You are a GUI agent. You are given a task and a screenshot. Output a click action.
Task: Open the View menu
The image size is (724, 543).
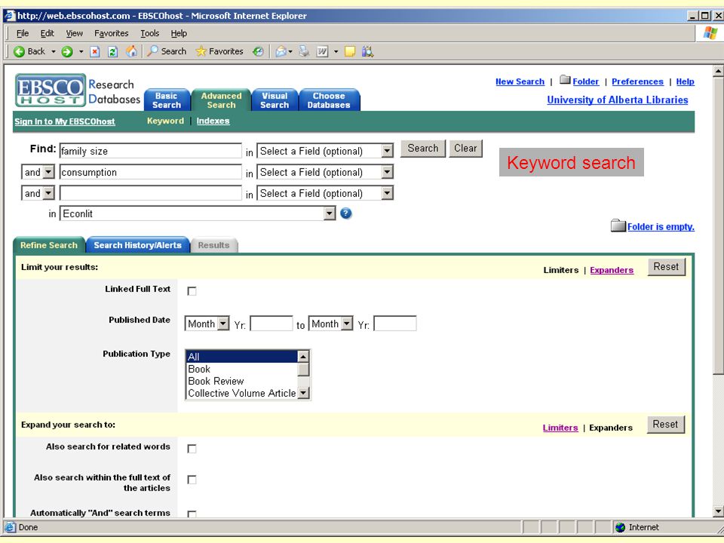75,33
